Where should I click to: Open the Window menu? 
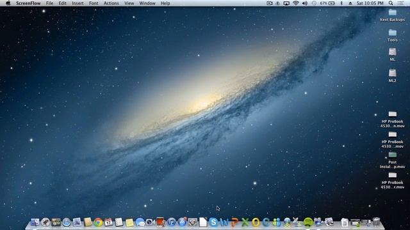click(147, 3)
